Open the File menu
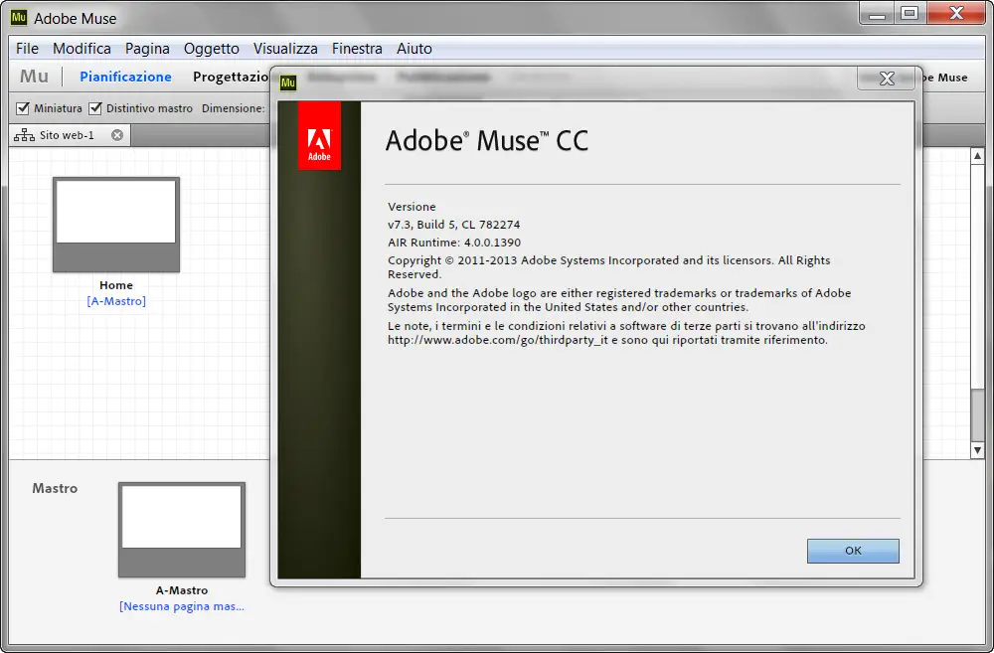 27,48
